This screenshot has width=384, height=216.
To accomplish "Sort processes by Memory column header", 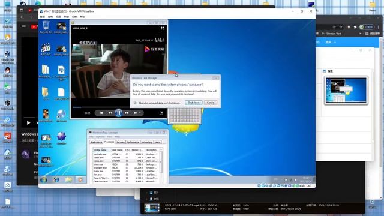I will coord(137,150).
